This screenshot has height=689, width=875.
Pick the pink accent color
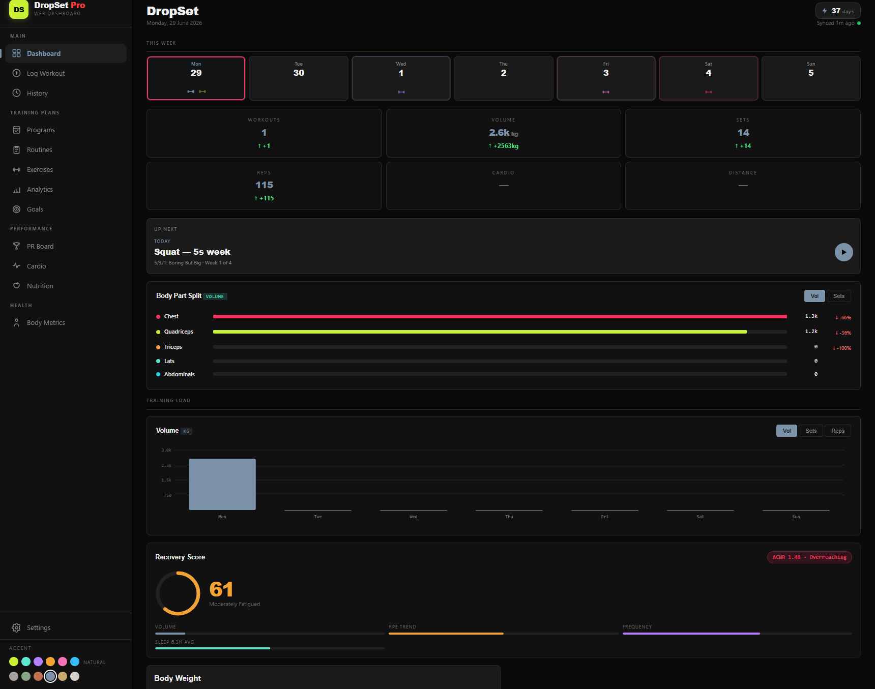click(x=63, y=662)
